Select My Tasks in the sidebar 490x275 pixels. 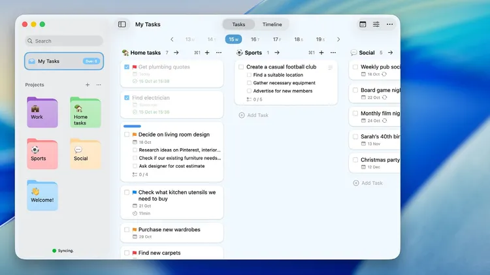[64, 61]
